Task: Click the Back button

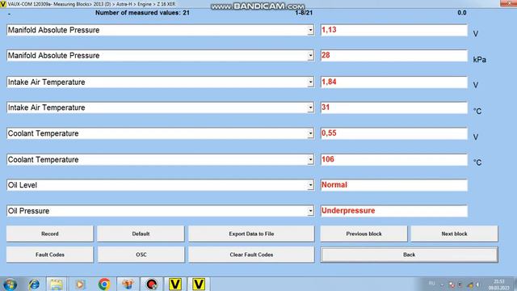Action: tap(410, 255)
